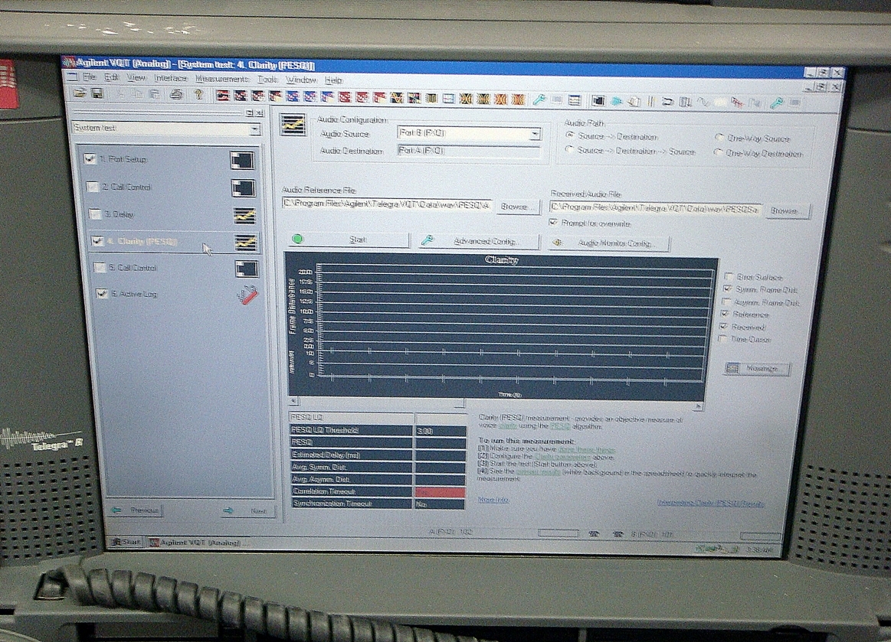Open the System test dropdown
Screen dimensions: 891x642
tap(255, 130)
